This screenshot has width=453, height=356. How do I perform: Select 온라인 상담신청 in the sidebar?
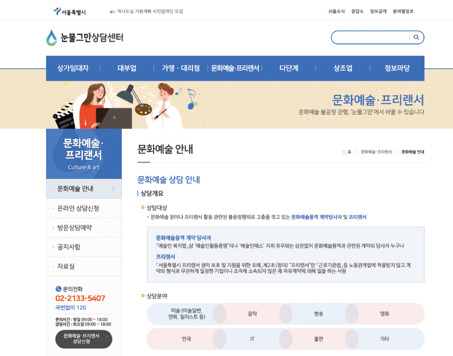(x=84, y=208)
